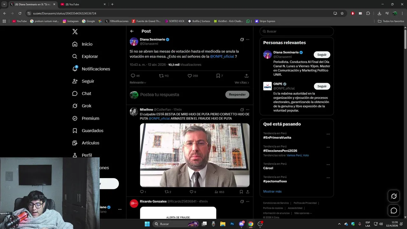This screenshot has width=407, height=229.
Task: Follow ONPE with Seguir button
Action: (322, 86)
